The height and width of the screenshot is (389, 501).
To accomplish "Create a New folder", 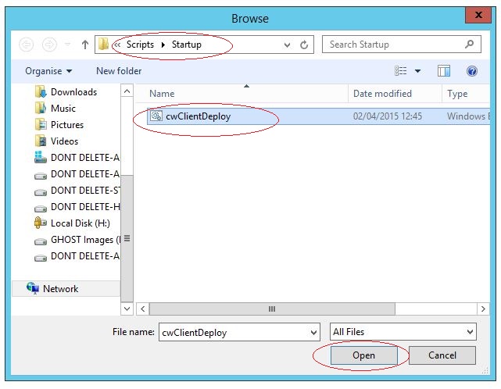I will click(119, 71).
